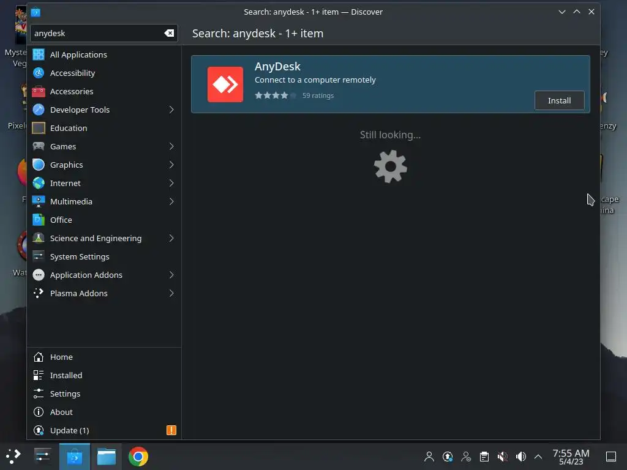Click the search field containing anydesk
This screenshot has height=470, width=627.
(x=103, y=33)
